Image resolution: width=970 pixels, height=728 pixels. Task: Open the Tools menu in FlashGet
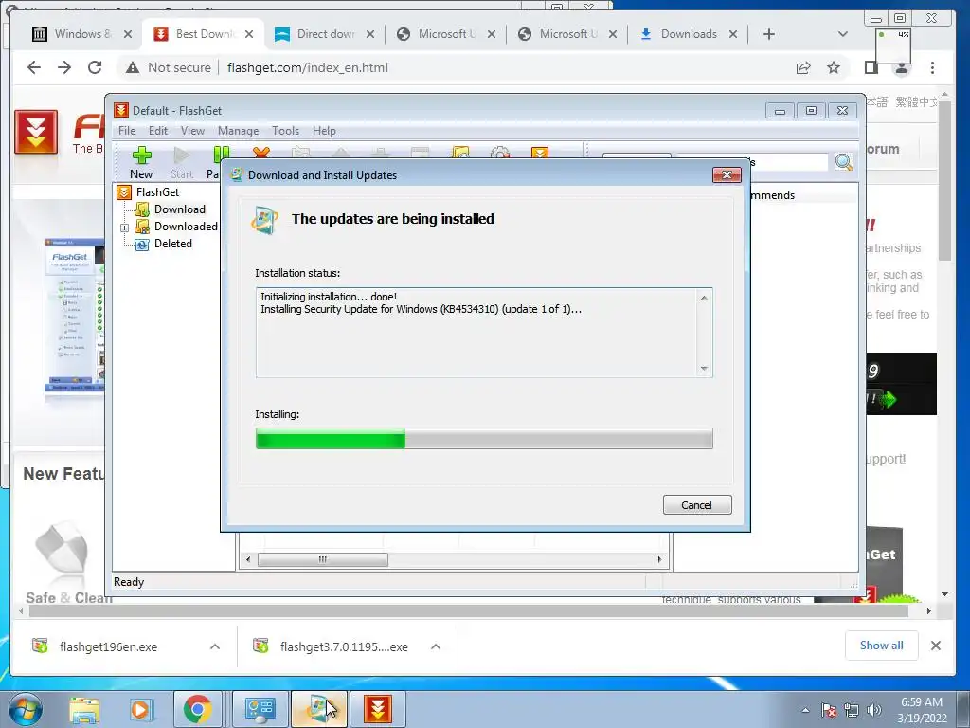(x=285, y=131)
